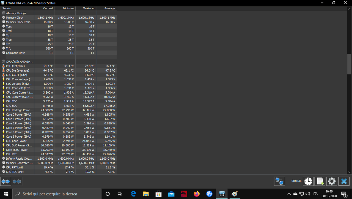The width and height of the screenshot is (352, 199).
Task: Open the paint palette app in the taskbar
Action: coord(235,194)
